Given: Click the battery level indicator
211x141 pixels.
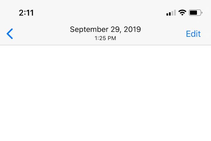Looking at the screenshot, I should pos(195,13).
